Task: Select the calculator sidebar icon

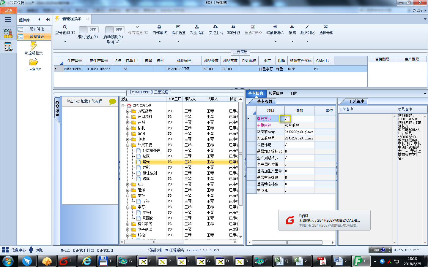Action: 8,47
